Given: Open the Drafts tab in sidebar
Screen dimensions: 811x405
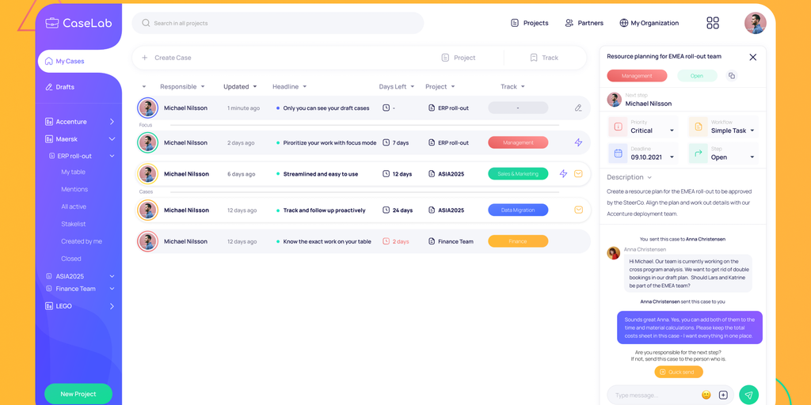Looking at the screenshot, I should (x=65, y=87).
